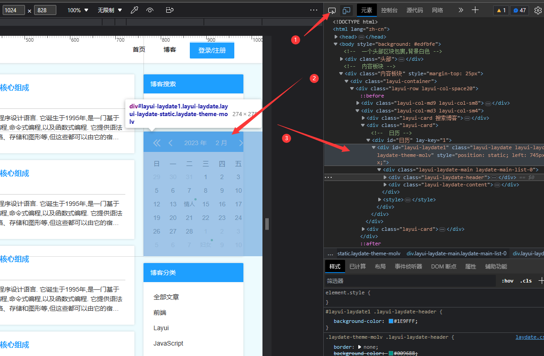
Task: Open the warnings badge showing 1
Action: coord(501,10)
